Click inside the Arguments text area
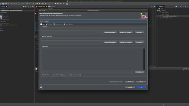The width and height of the screenshot is (189, 106). click(x=92, y=59)
